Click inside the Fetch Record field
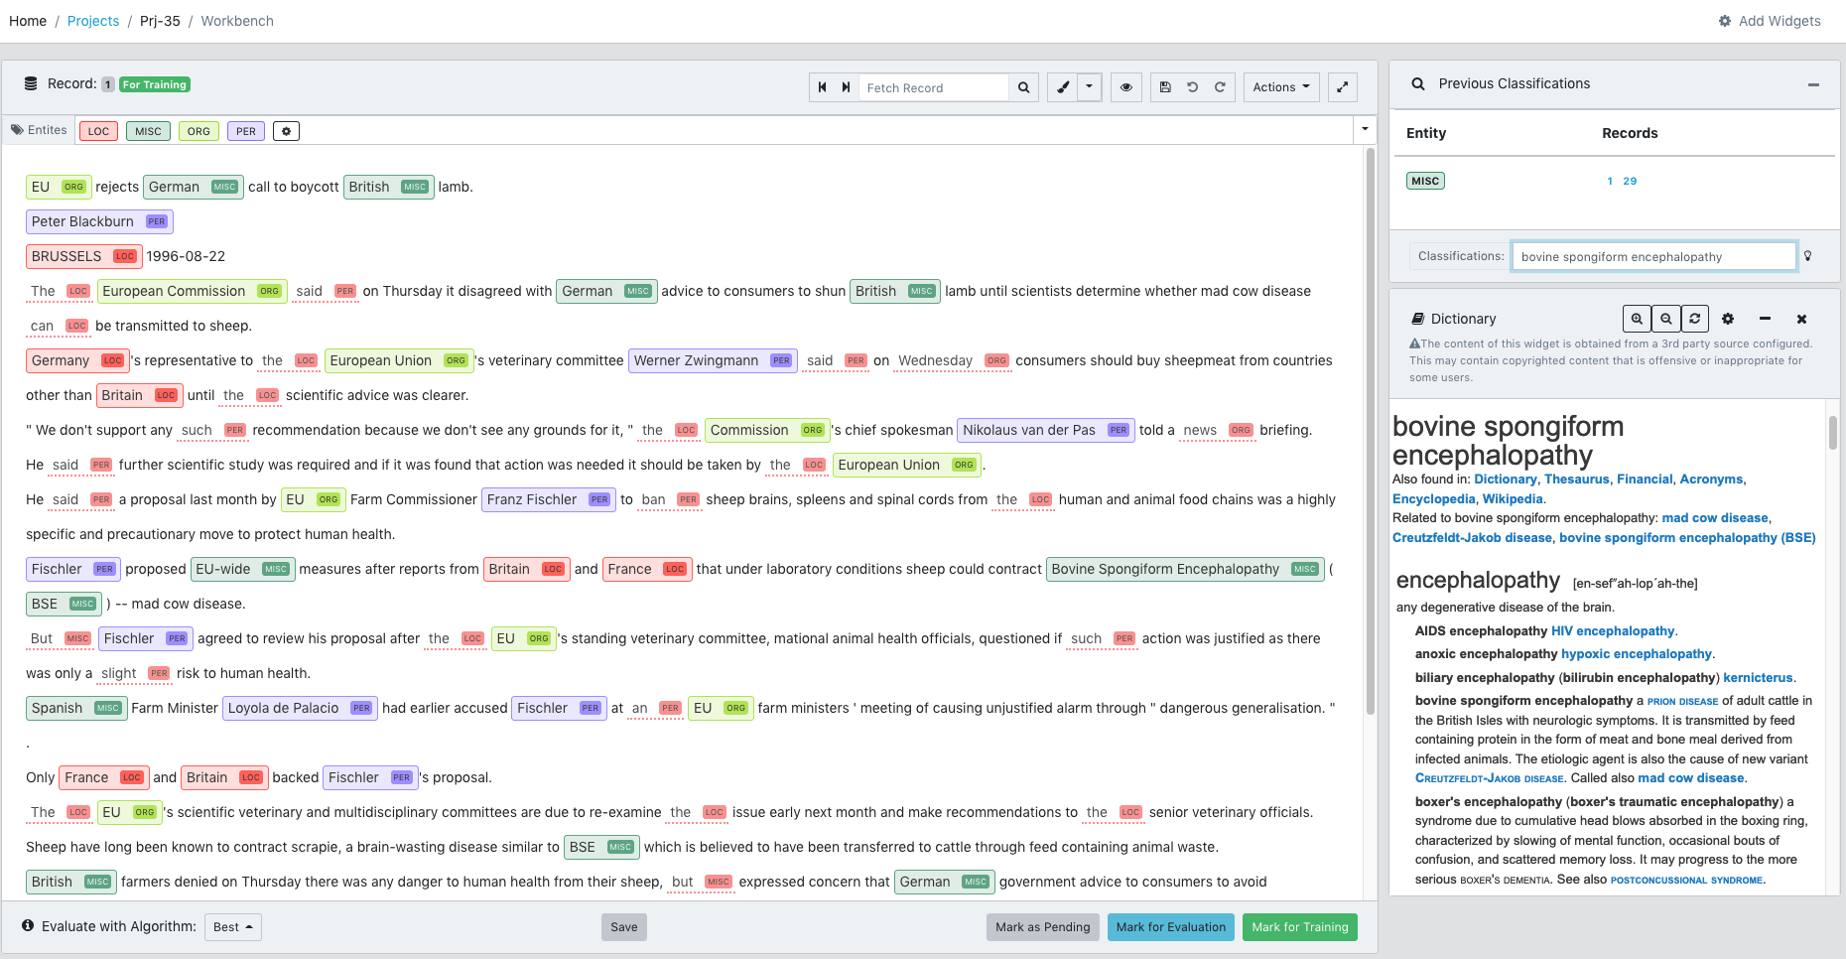The image size is (1846, 959). coord(933,86)
